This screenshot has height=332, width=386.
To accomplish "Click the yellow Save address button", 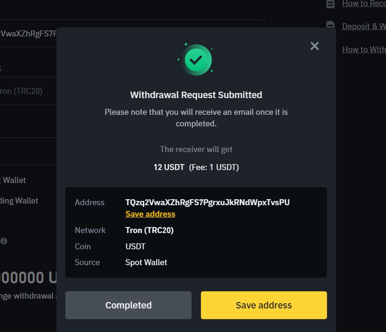I will point(264,305).
